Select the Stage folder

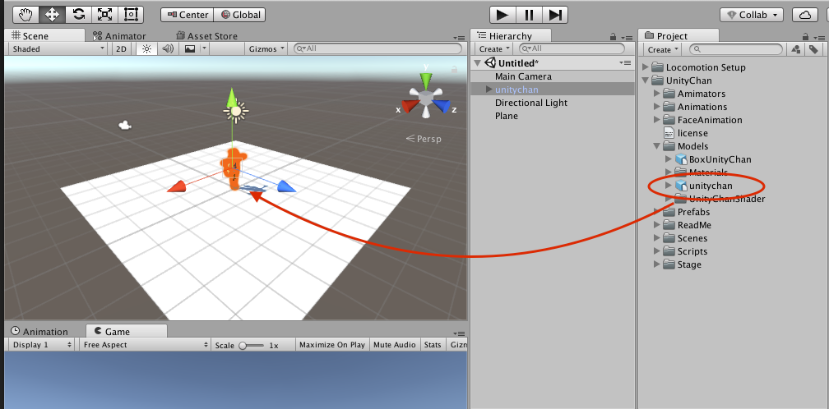(x=683, y=264)
